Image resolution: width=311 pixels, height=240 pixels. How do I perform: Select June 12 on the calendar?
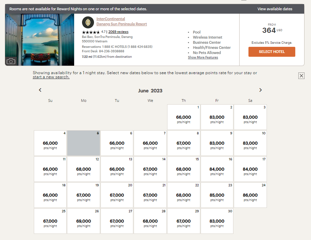pos(83,169)
